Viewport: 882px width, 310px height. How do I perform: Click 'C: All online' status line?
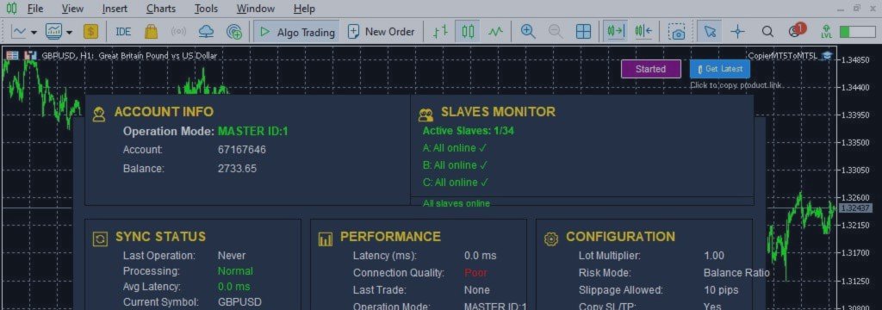click(455, 183)
